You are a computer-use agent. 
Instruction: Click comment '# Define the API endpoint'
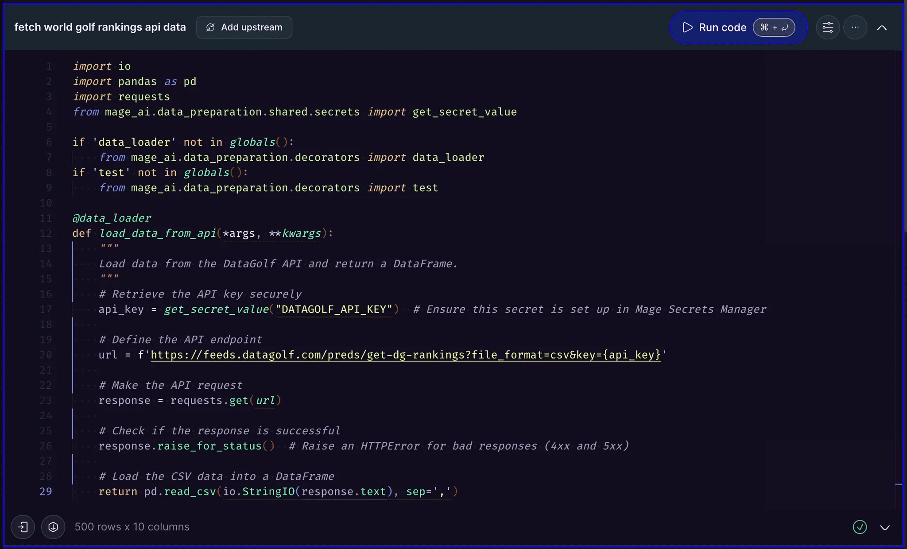point(181,340)
